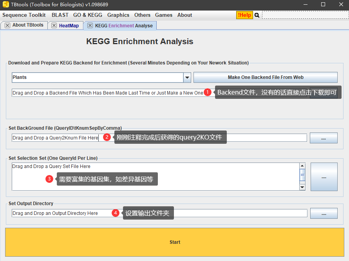Click the Output Directory input field
Screen dimensions: 349x261
pyautogui.click(x=159, y=213)
